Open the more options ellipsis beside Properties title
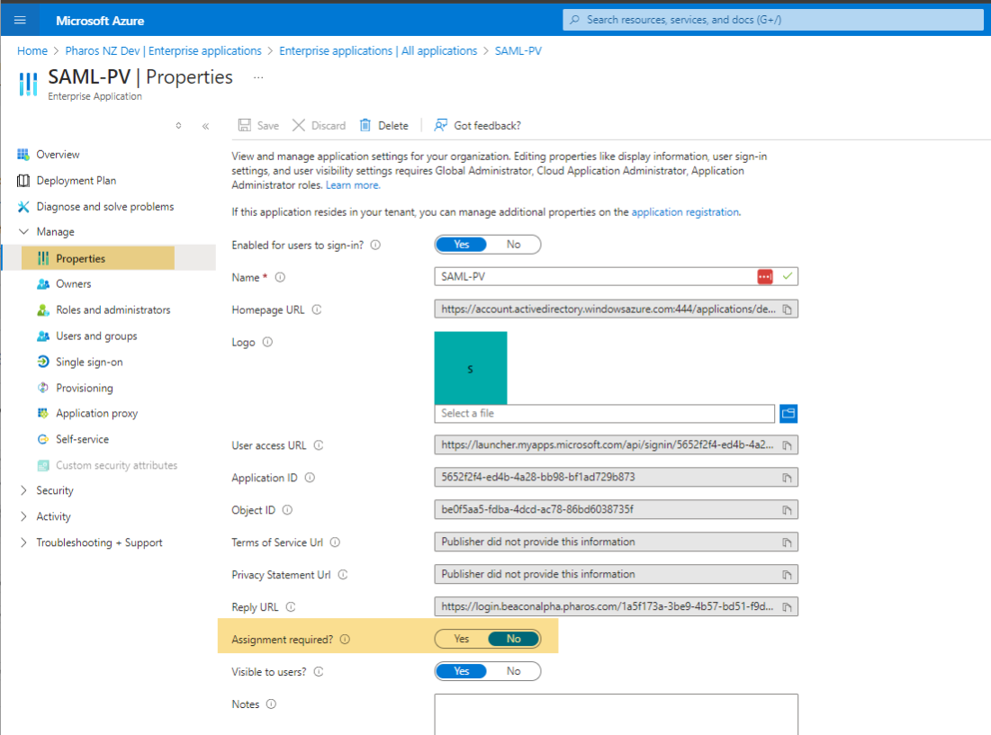The height and width of the screenshot is (735, 991). click(x=257, y=77)
